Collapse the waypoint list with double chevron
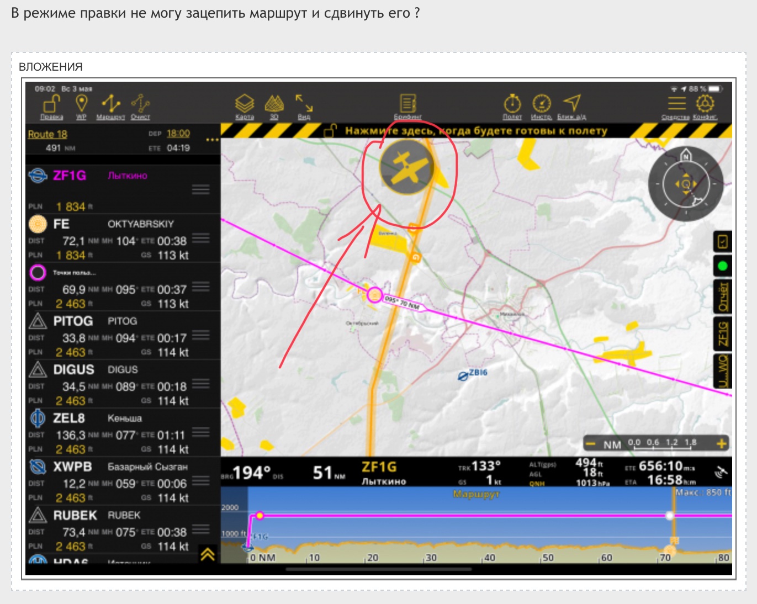This screenshot has width=757, height=604. pyautogui.click(x=208, y=554)
